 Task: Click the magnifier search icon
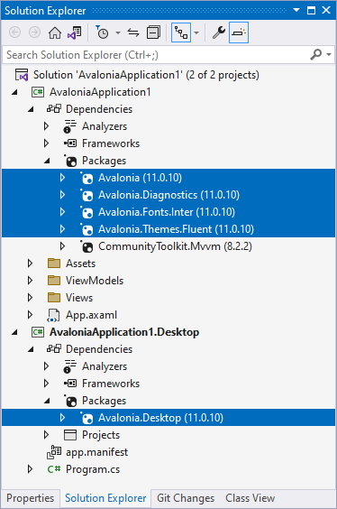[316, 54]
